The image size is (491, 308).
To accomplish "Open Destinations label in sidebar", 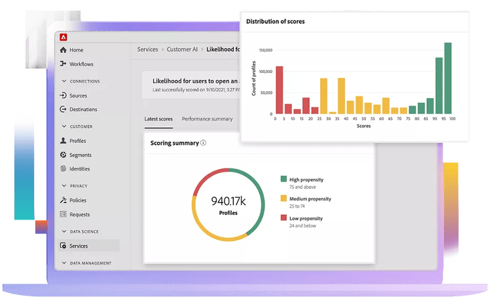I will tap(83, 109).
